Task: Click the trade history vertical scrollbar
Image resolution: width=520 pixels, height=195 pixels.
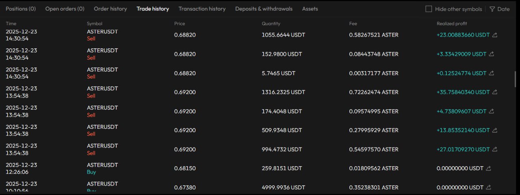Action: click(516, 79)
